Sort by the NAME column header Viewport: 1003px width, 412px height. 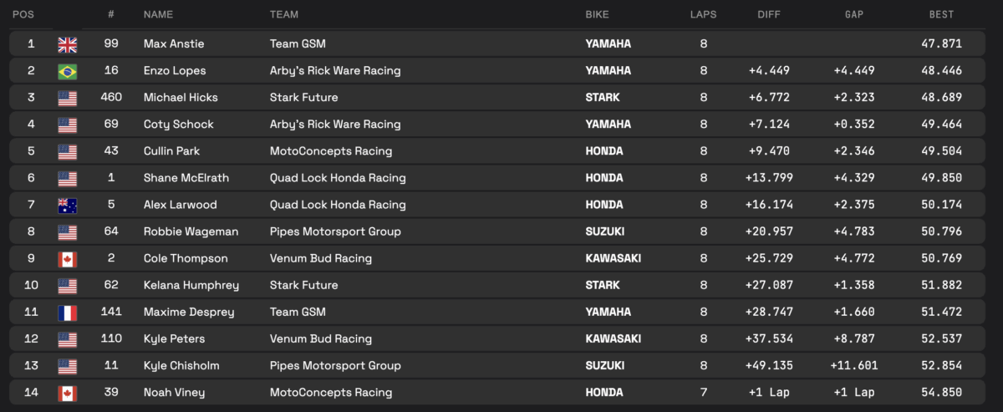pyautogui.click(x=158, y=14)
